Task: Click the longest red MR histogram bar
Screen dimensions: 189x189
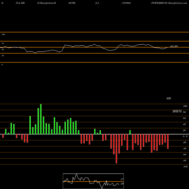Action: coord(116,149)
